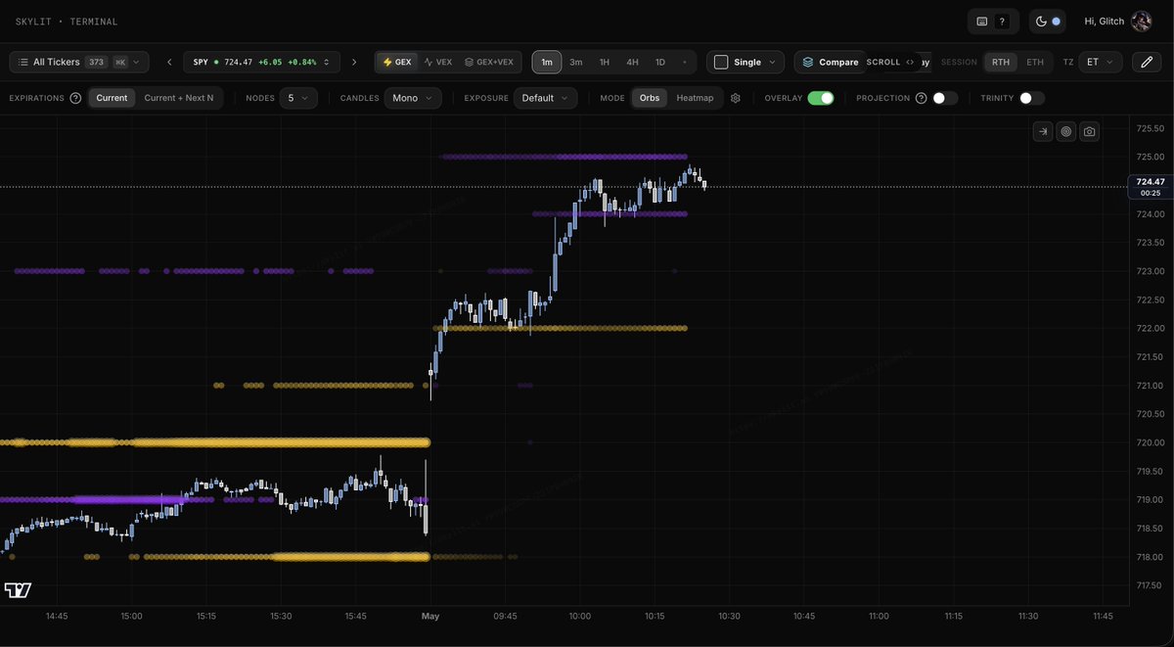Click the 10:00 time axis label
The width and height of the screenshot is (1174, 647).
[x=580, y=616]
